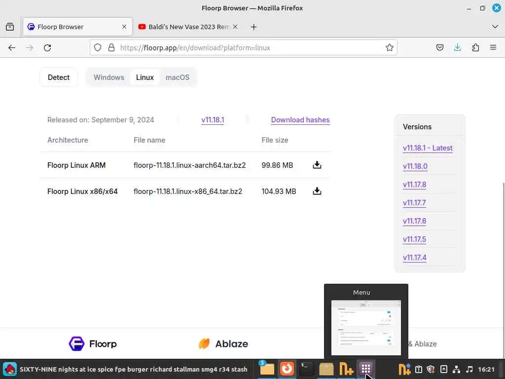The height and width of the screenshot is (379, 505).
Task: Download the Floorp Linux ARM build
Action: (x=317, y=165)
